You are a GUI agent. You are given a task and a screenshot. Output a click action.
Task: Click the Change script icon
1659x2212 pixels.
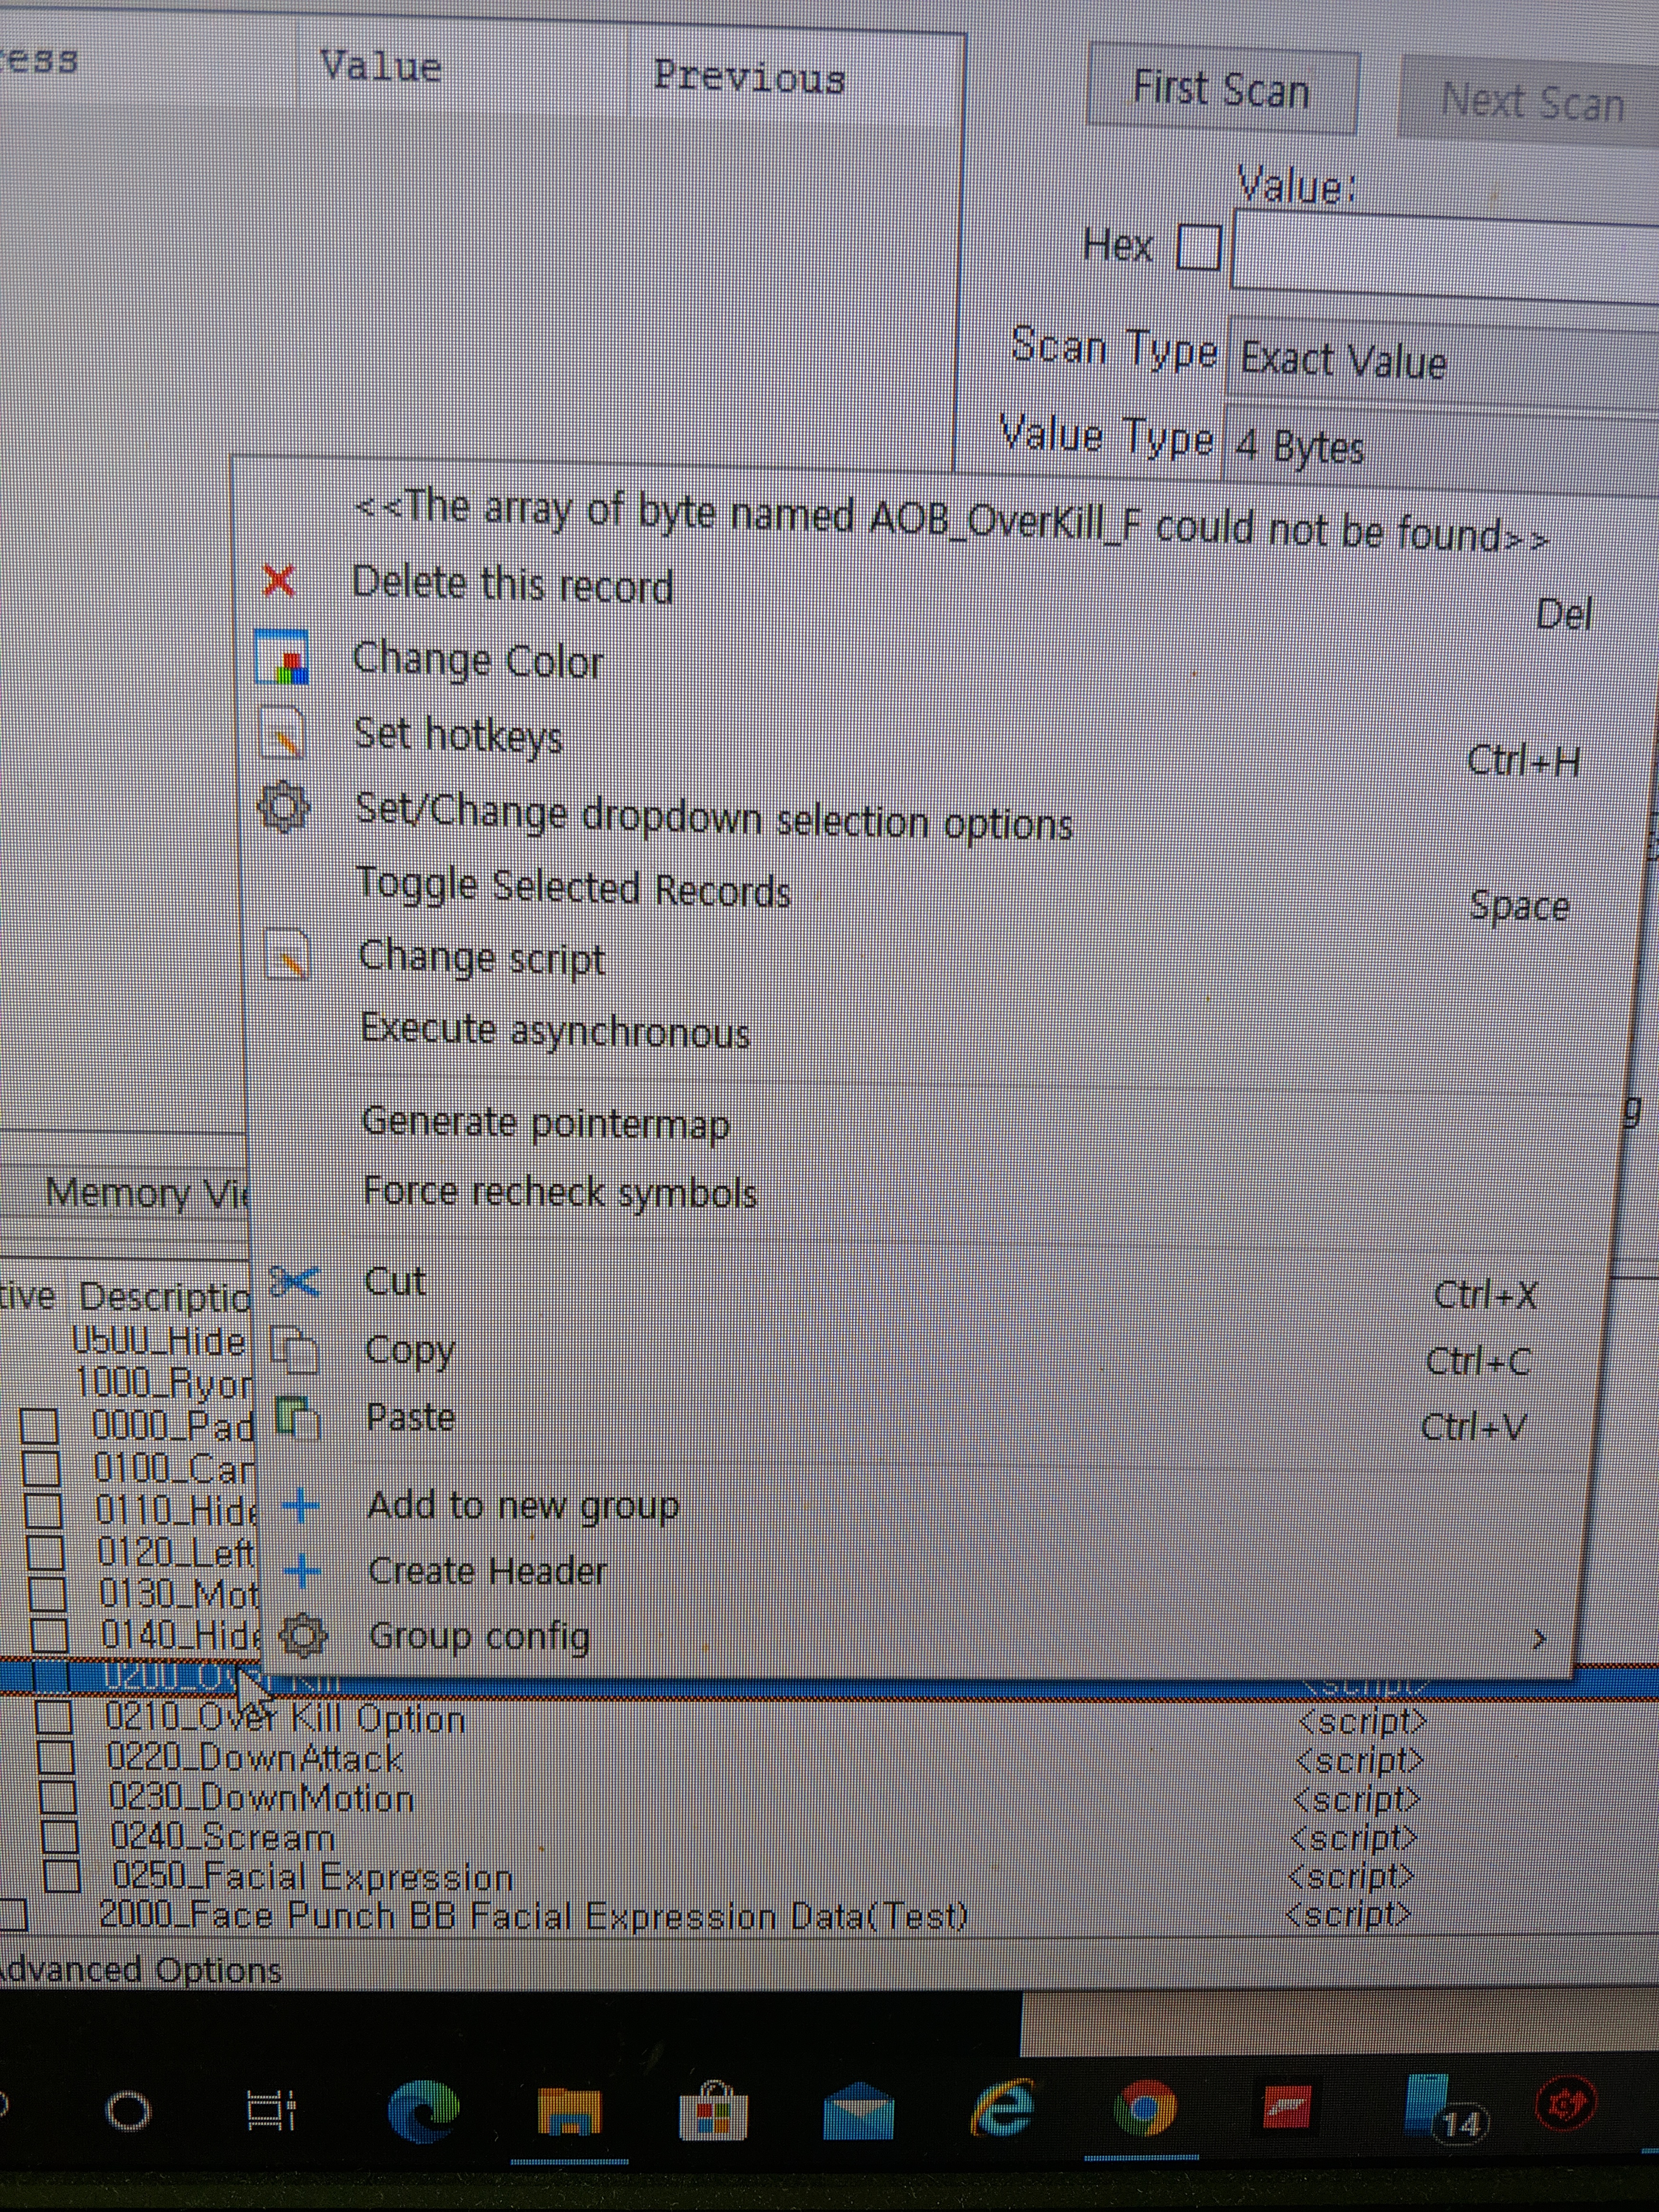pos(287,955)
